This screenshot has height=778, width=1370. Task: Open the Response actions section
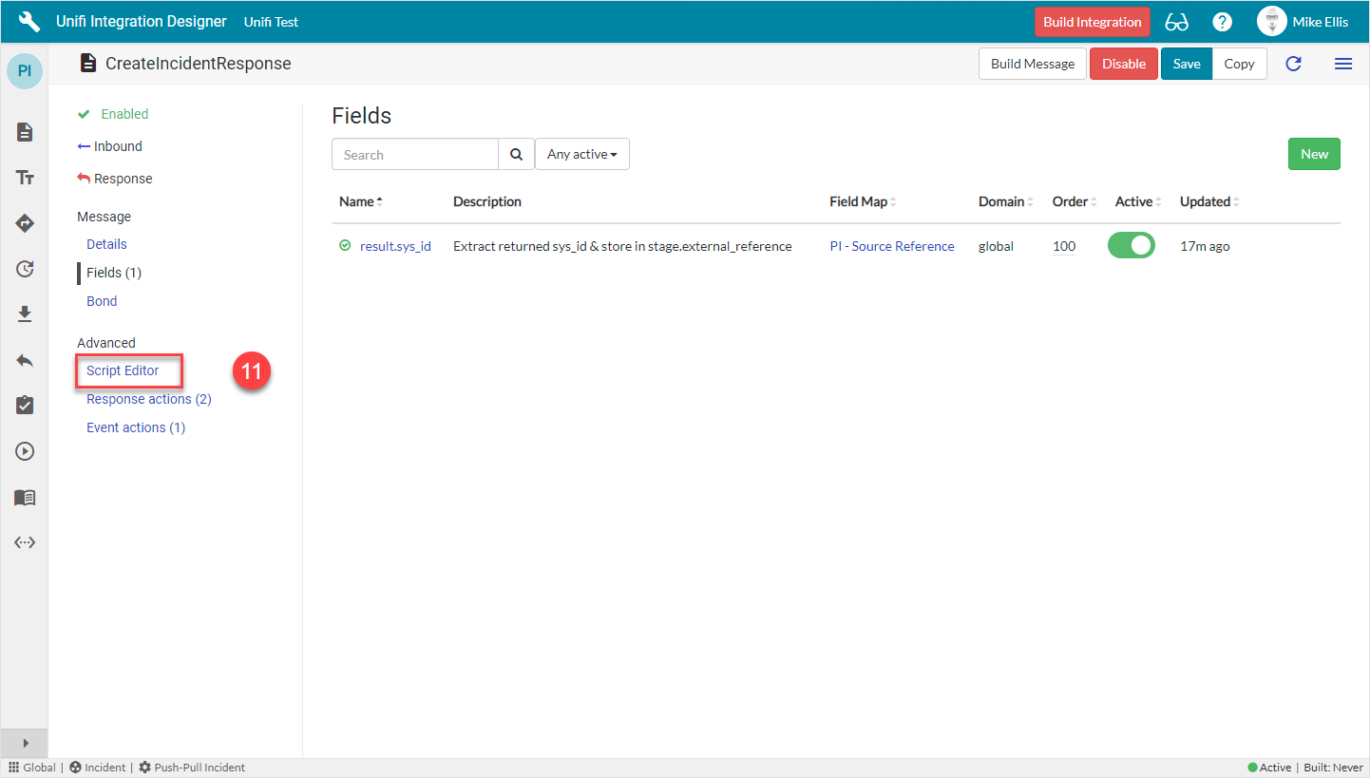(x=148, y=398)
